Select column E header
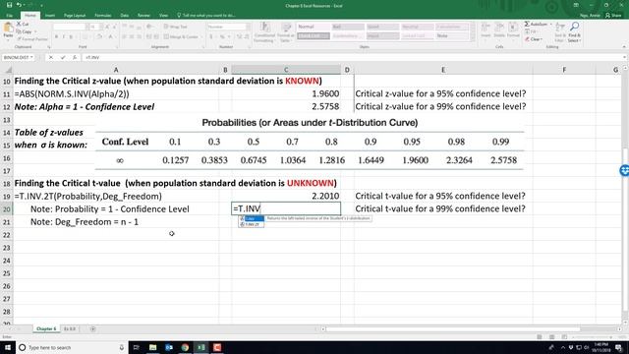Screen dimensions: 629x354 (443, 70)
